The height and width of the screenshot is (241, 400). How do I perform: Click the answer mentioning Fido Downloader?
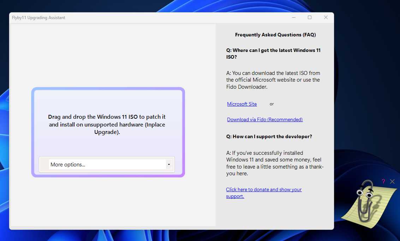click(273, 80)
